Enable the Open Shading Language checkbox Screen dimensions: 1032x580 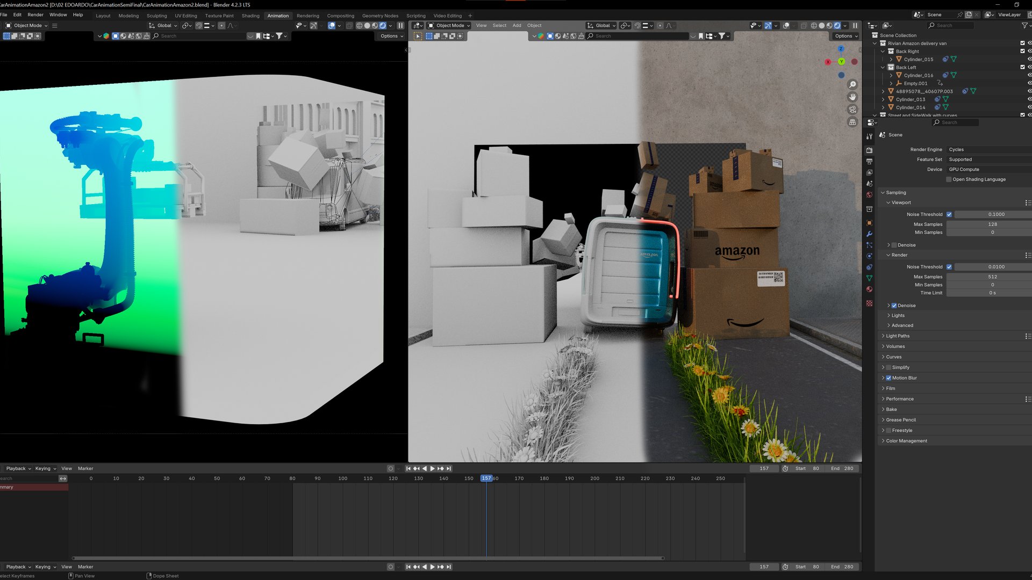(x=949, y=179)
